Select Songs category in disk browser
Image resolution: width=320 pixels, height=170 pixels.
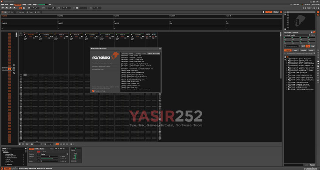288,50
